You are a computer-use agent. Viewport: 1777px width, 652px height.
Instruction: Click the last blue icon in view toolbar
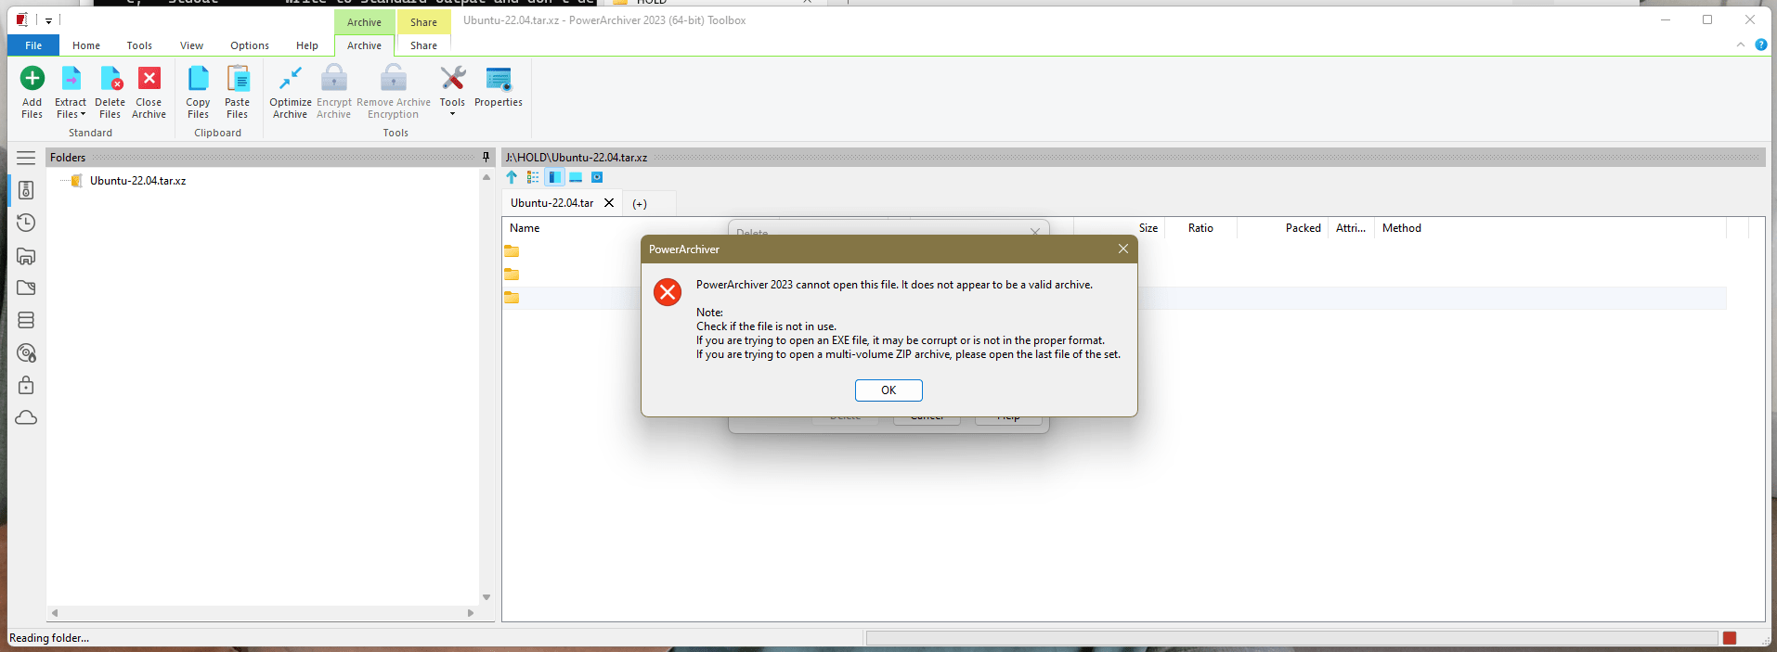coord(597,177)
